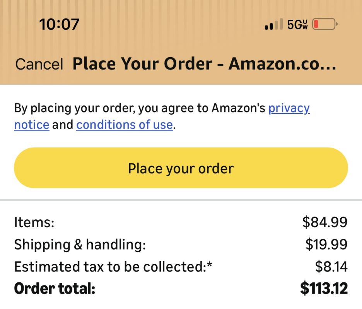This screenshot has width=362, height=309.
Task: Tap the $113.12 order total amount
Action: tap(324, 289)
